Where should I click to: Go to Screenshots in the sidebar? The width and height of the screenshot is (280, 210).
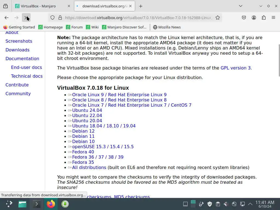tap(19, 41)
